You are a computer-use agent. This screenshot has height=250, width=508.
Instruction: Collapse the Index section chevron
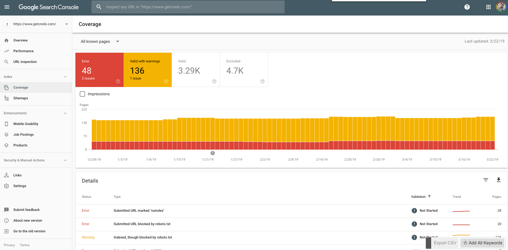coord(65,76)
